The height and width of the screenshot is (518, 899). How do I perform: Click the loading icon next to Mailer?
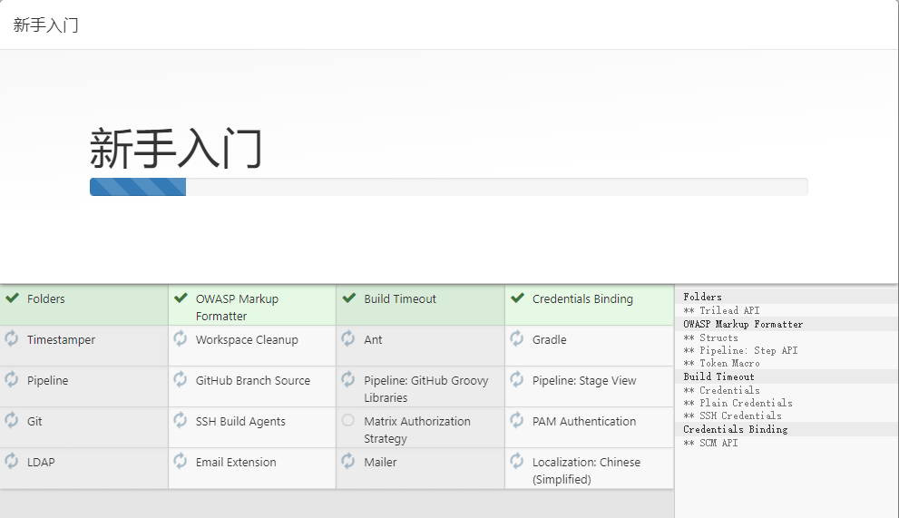pos(348,462)
